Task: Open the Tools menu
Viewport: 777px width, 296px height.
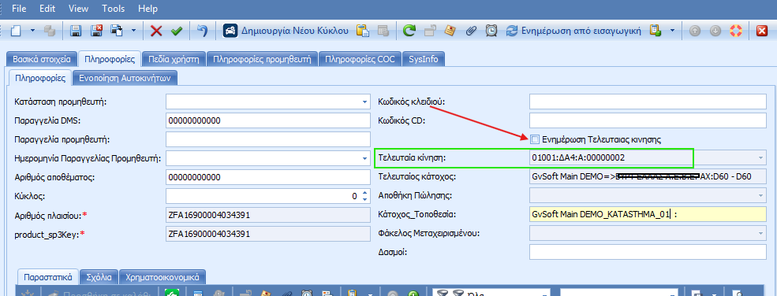Action: [114, 9]
